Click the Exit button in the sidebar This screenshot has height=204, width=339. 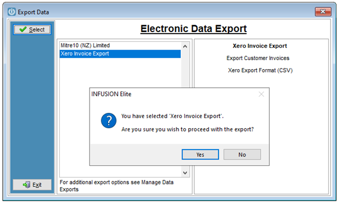[32, 185]
